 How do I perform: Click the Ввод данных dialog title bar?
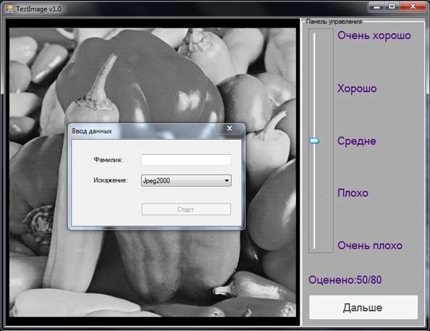coord(143,130)
